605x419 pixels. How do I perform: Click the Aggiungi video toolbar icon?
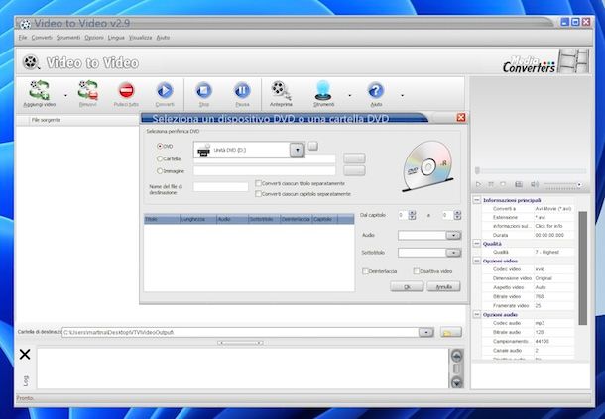tap(40, 90)
